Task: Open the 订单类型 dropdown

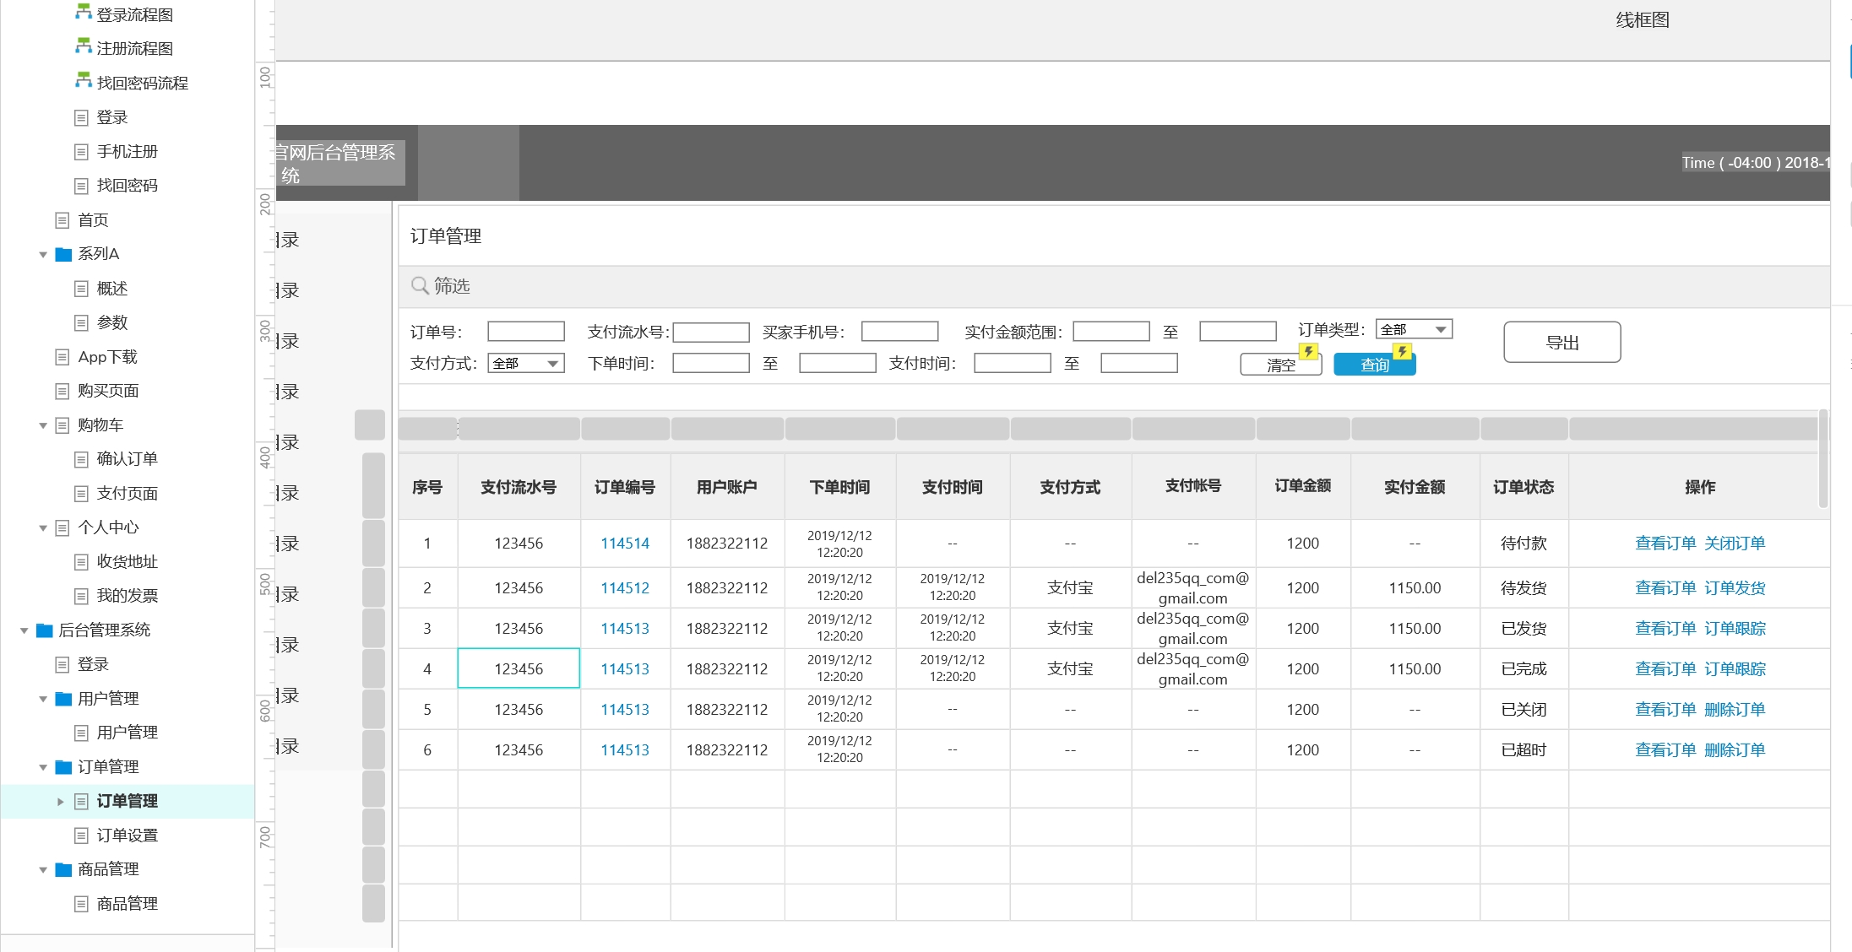Action: pos(1414,329)
